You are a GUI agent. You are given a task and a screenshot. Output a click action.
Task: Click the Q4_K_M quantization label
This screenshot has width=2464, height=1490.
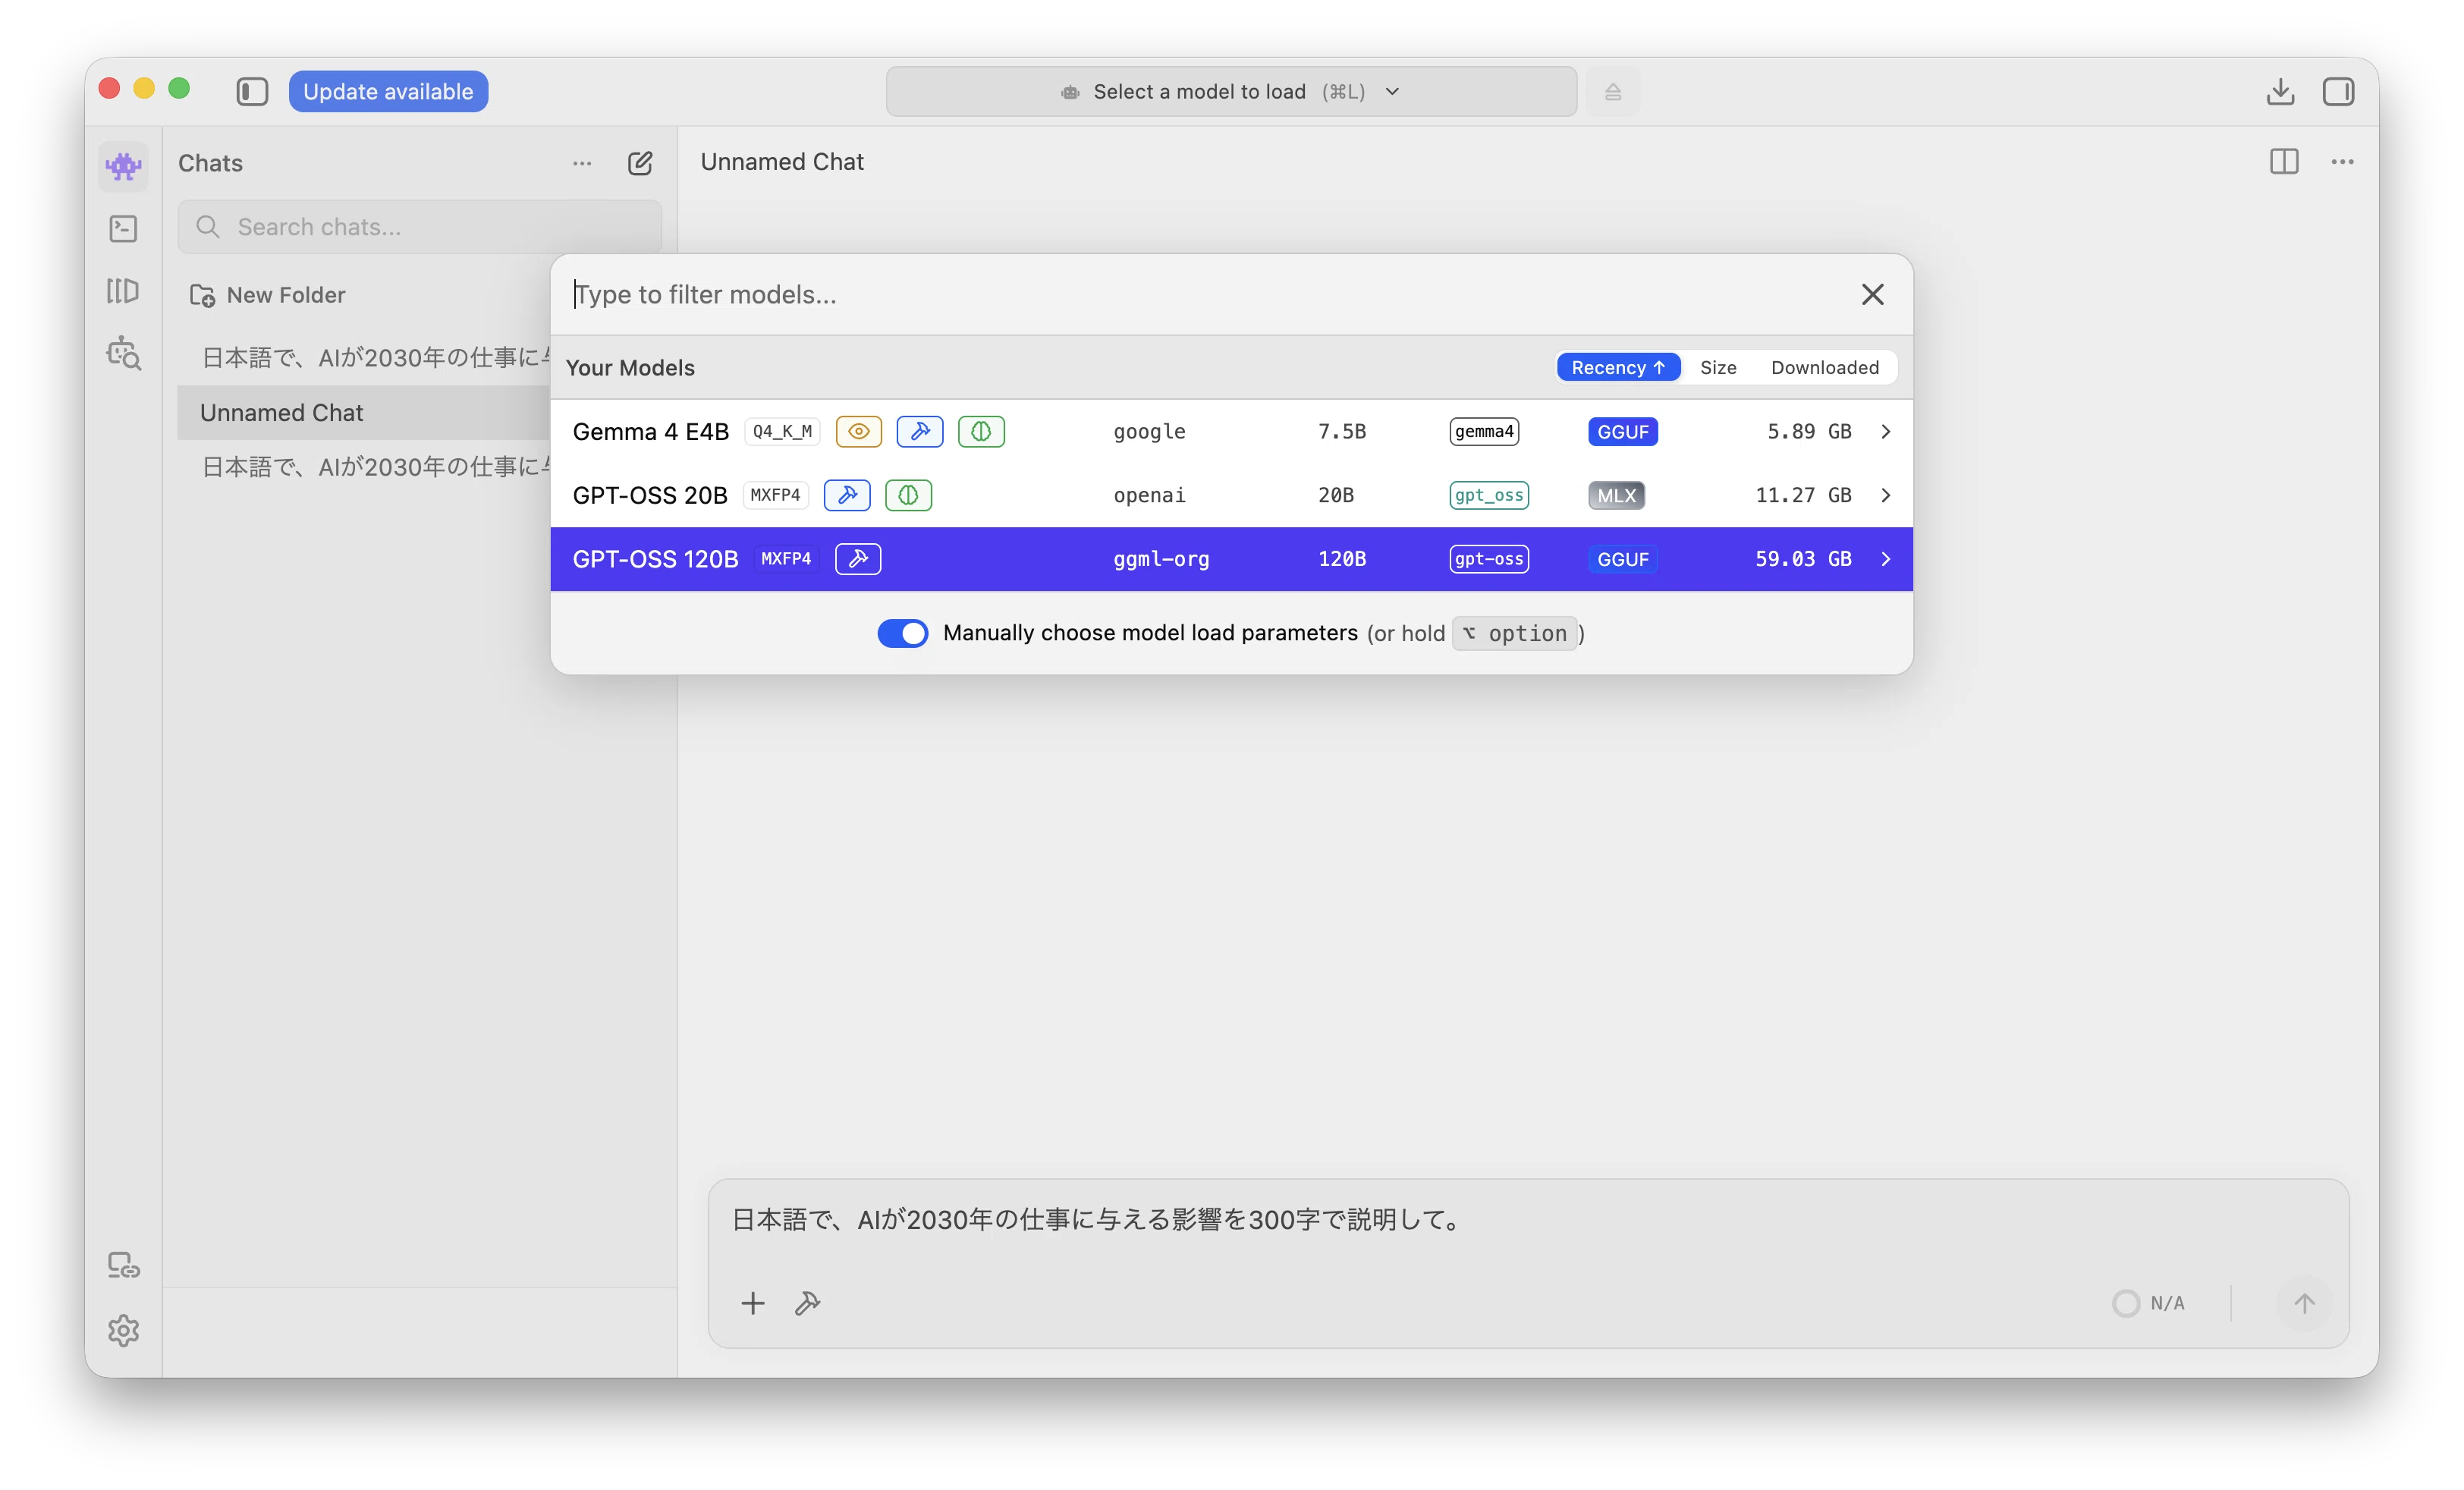coord(782,431)
